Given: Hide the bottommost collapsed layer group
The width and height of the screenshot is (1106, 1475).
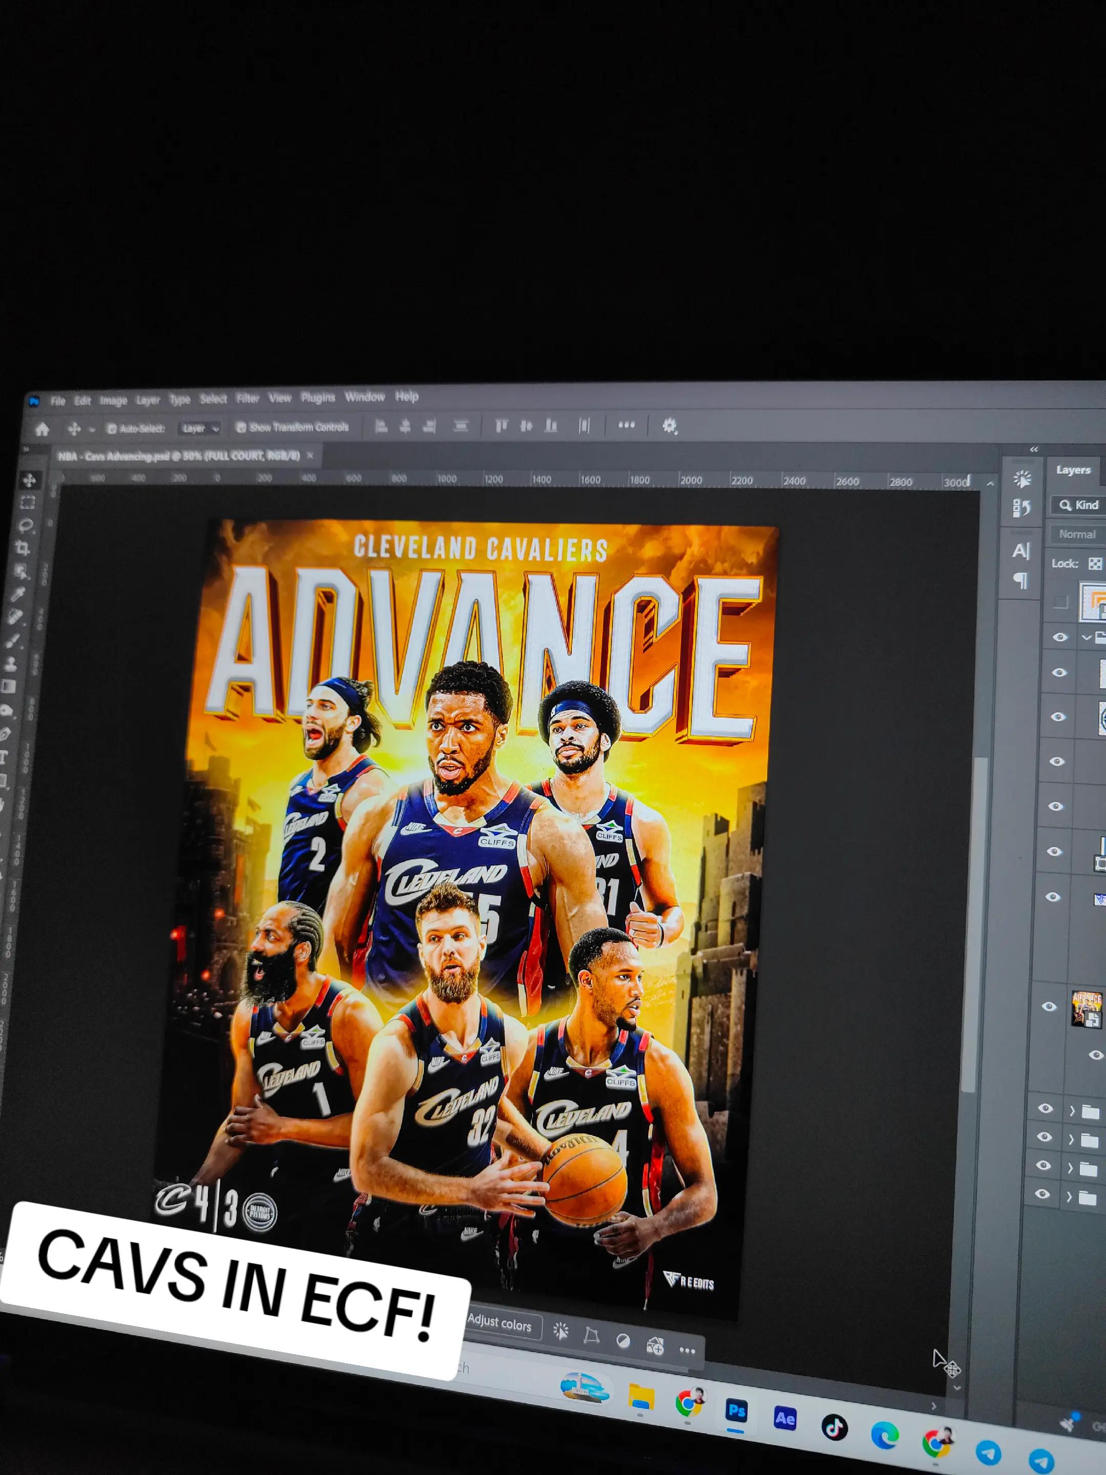Looking at the screenshot, I should 1043,1194.
